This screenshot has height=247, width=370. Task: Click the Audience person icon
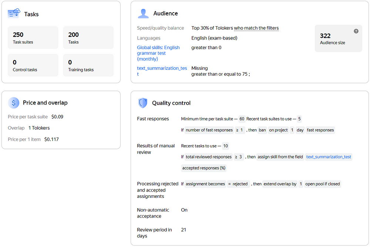pos(143,13)
